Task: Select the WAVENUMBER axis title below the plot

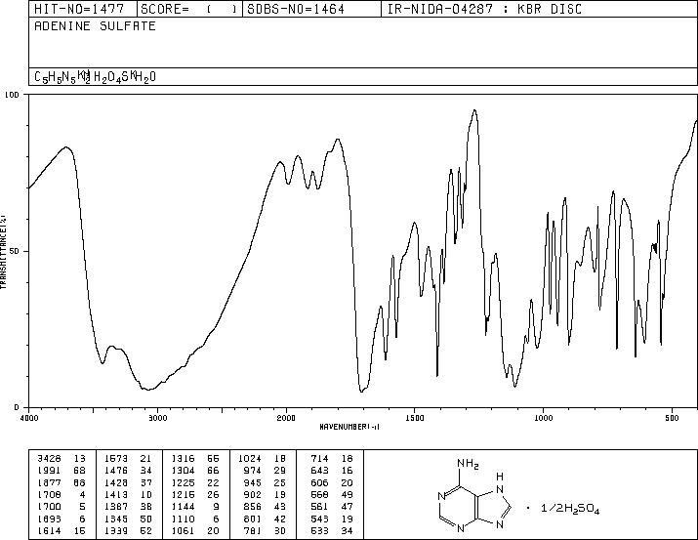Action: [x=349, y=427]
